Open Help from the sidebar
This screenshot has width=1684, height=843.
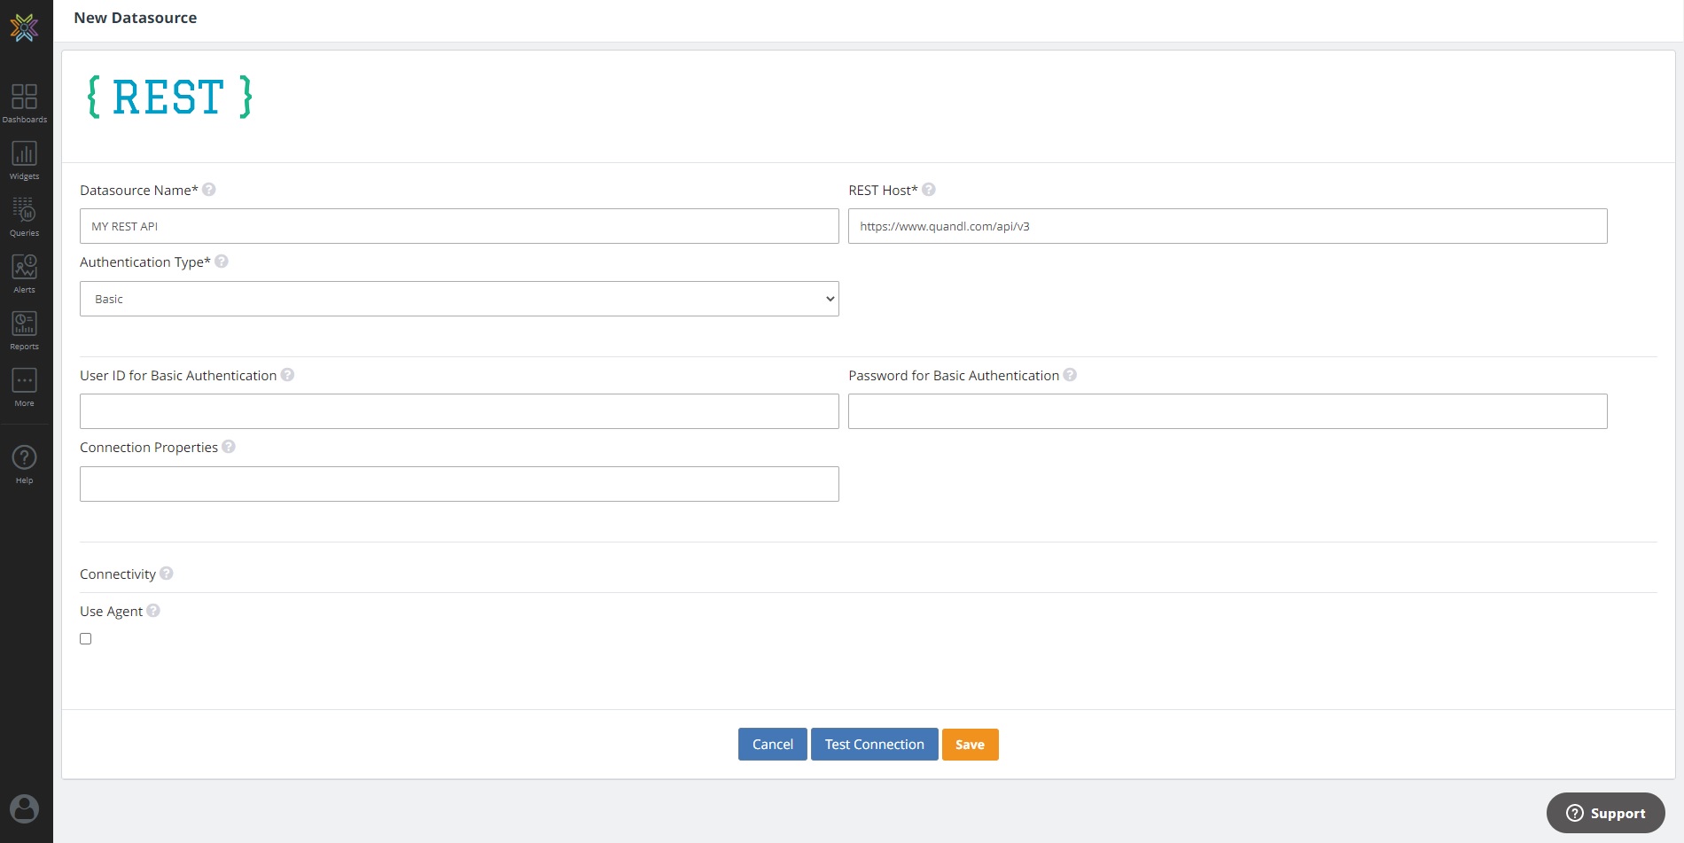[24, 464]
